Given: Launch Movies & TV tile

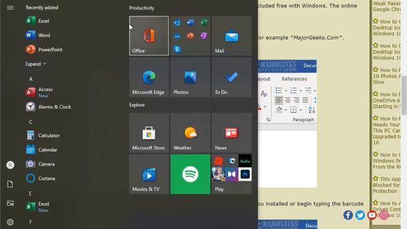Looking at the screenshot, I should click(x=149, y=174).
